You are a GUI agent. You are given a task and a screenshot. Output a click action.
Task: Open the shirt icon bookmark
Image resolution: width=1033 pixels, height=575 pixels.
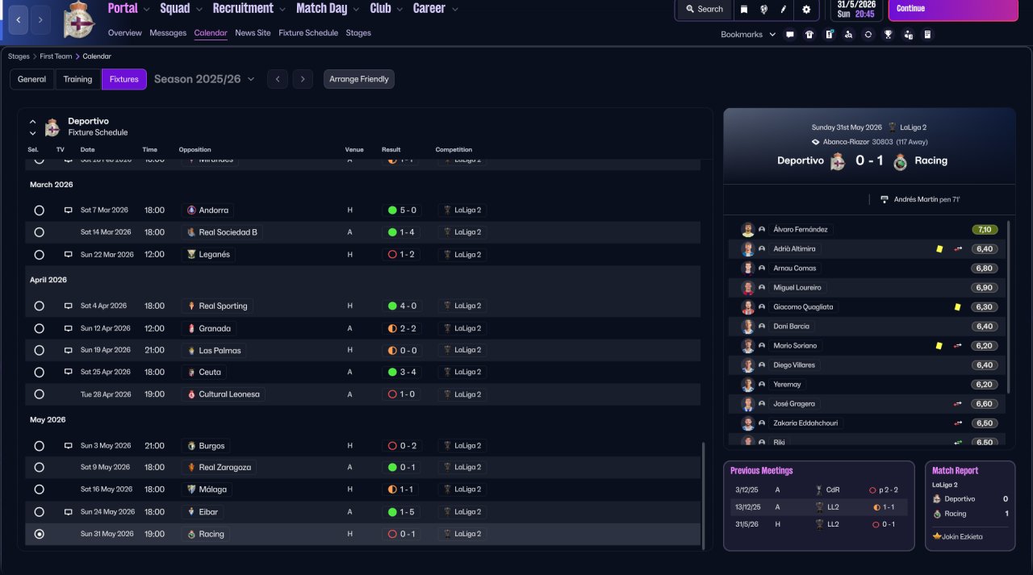(x=809, y=35)
